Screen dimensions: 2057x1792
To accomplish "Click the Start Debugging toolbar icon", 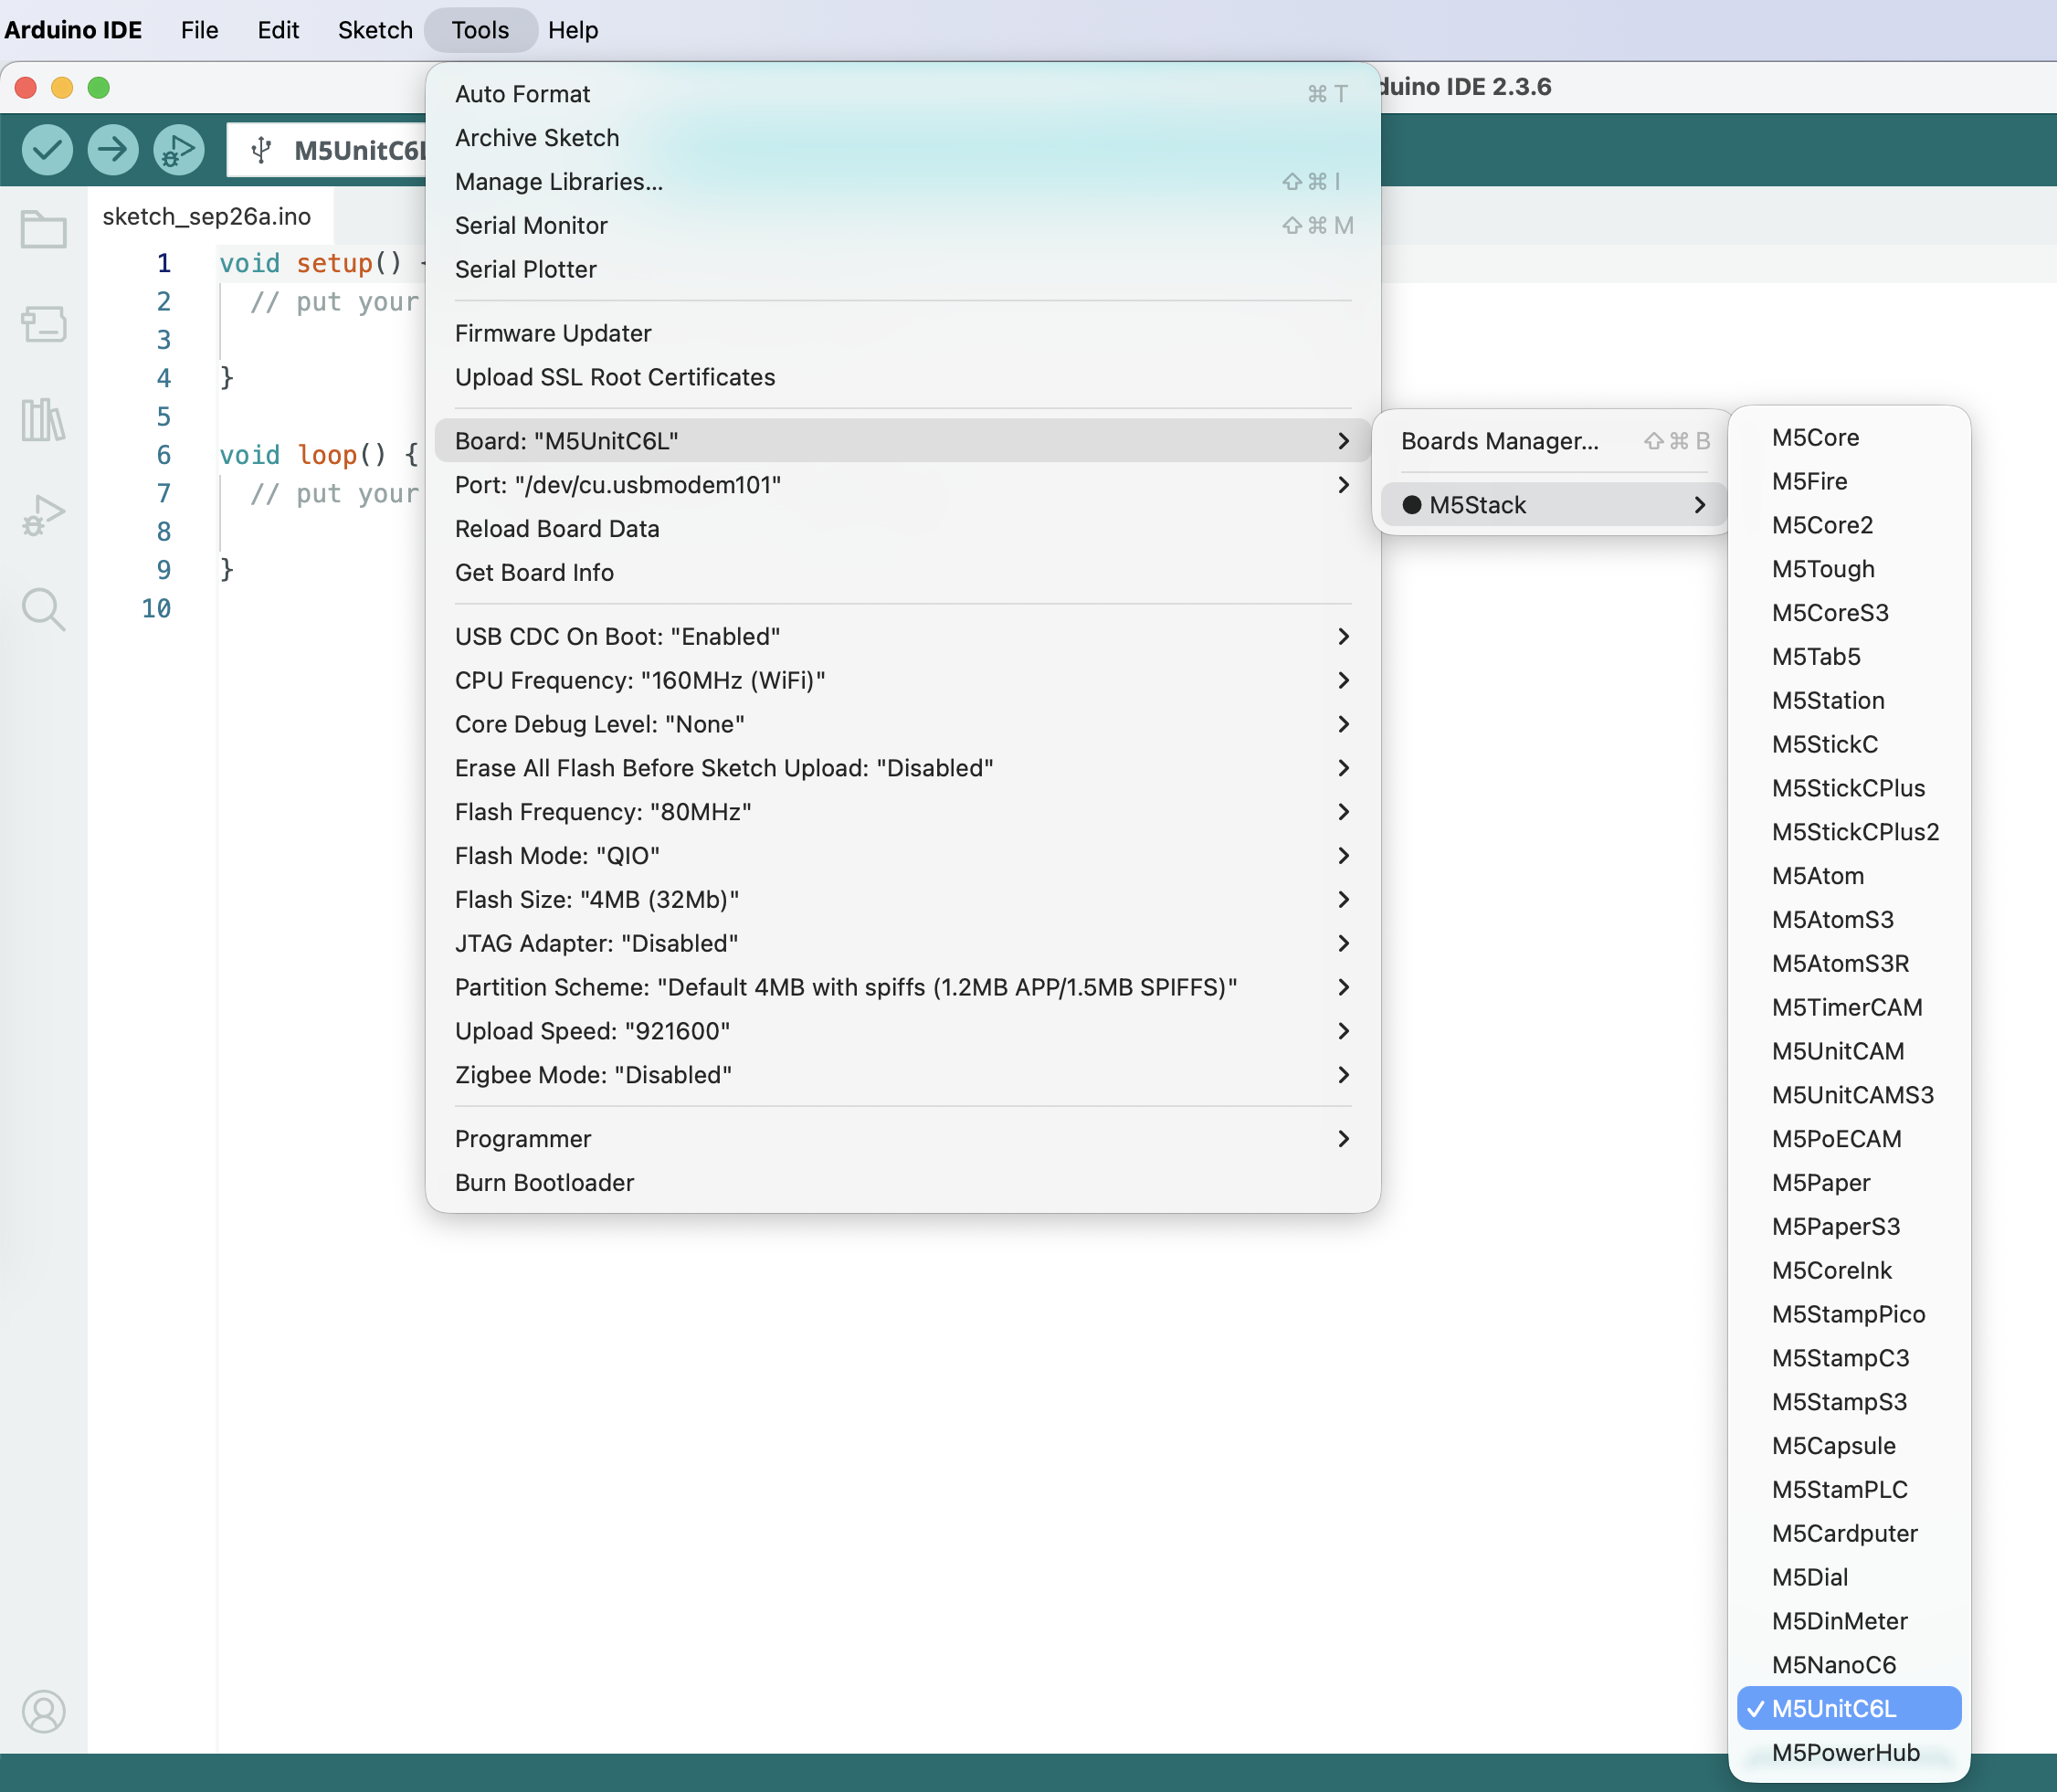I will tap(179, 150).
